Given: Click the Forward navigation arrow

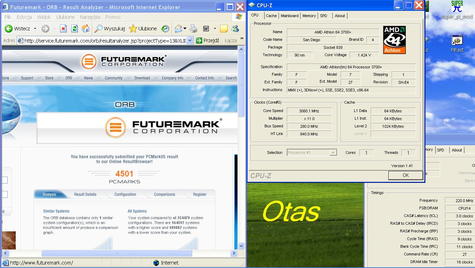Looking at the screenshot, I should (45, 29).
